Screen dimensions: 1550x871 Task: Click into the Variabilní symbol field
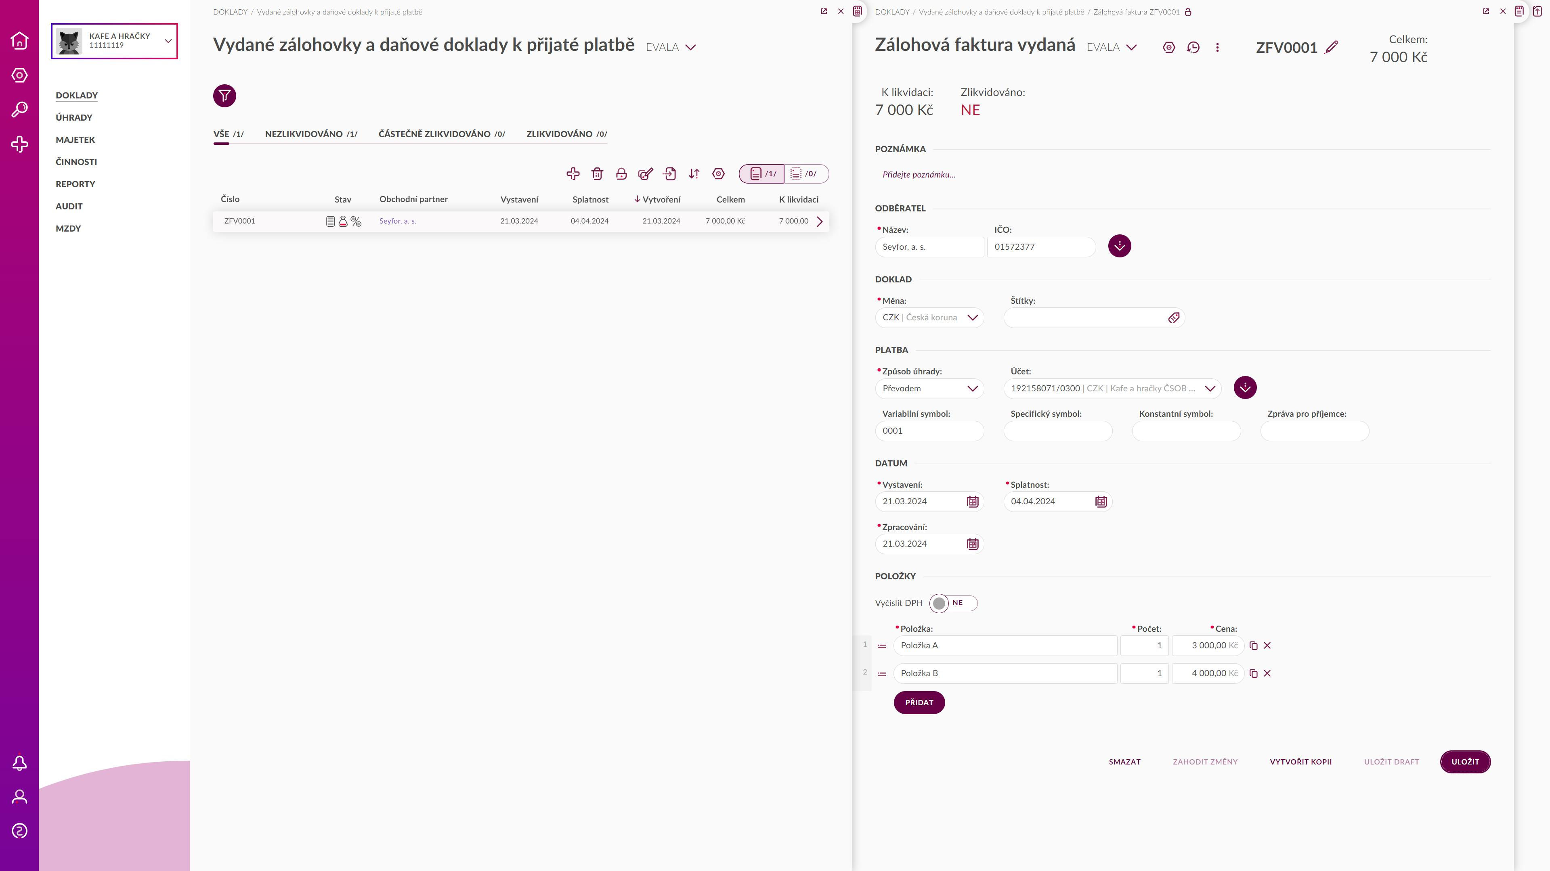929,431
